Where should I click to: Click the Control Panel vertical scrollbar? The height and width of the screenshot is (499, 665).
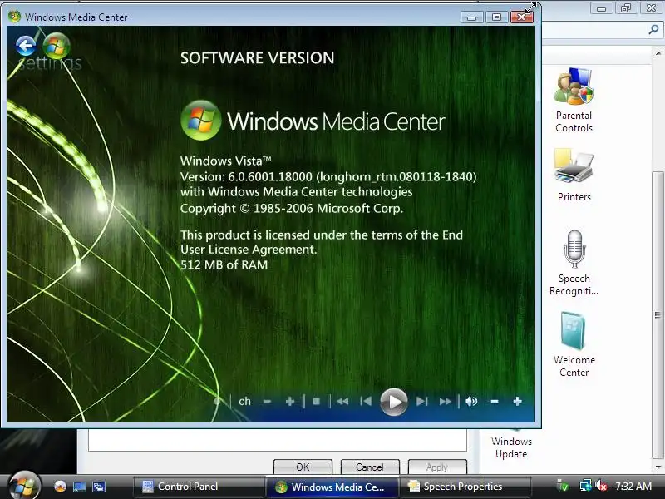(x=658, y=314)
